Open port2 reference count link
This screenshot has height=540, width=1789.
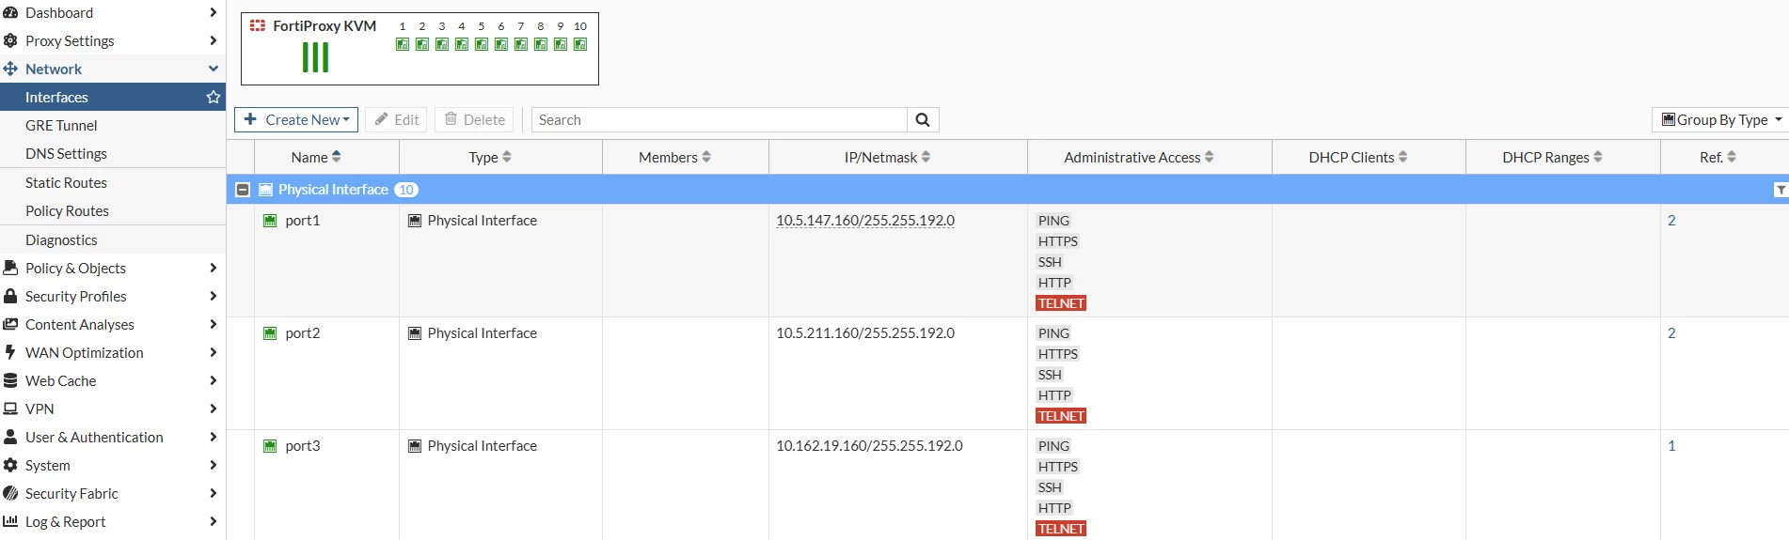coord(1671,333)
